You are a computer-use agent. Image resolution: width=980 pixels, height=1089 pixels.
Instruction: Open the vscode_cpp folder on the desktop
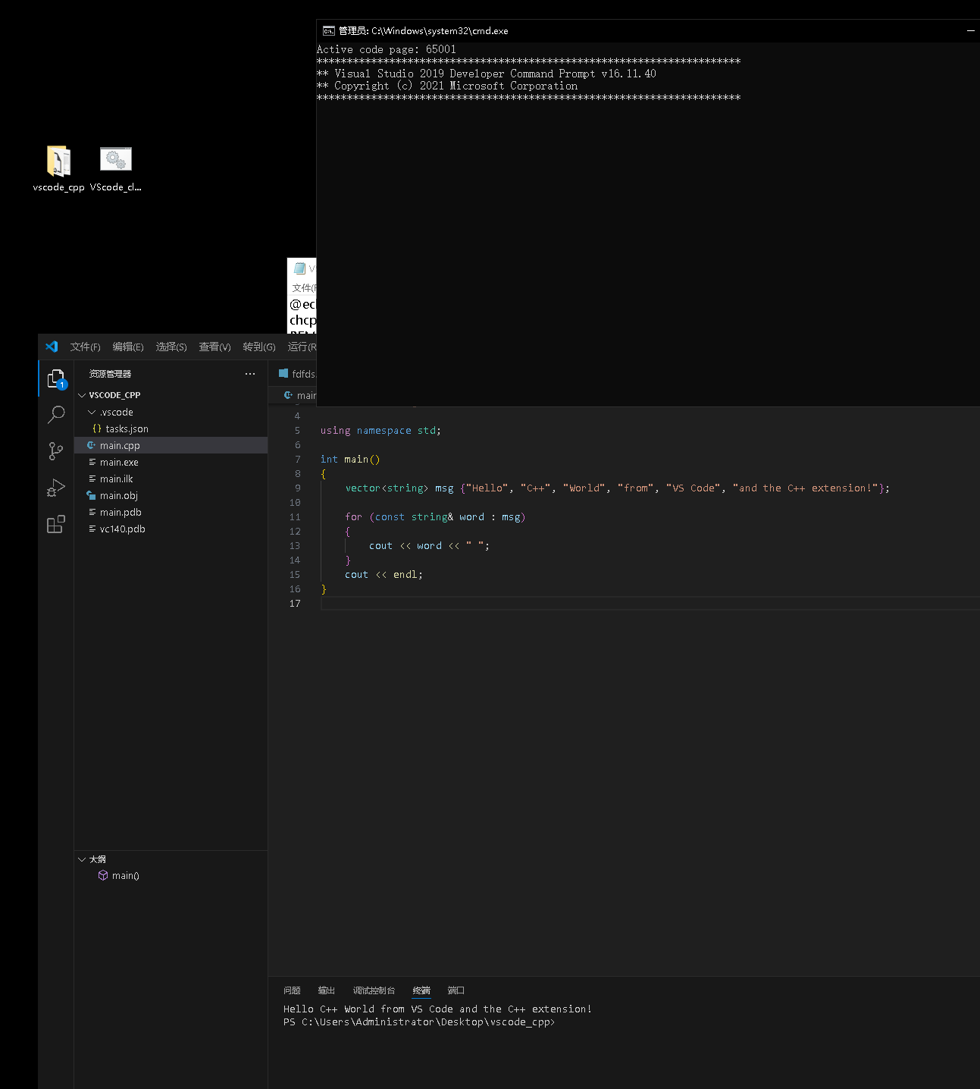point(58,159)
